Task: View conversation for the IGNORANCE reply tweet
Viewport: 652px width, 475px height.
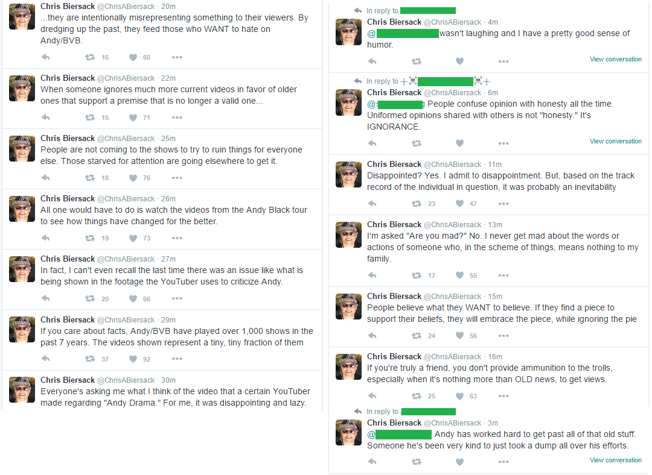Action: point(615,141)
